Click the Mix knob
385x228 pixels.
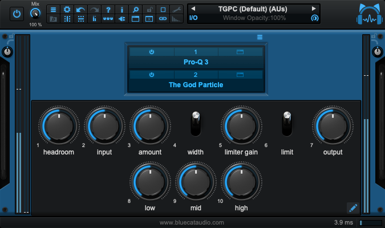click(35, 13)
